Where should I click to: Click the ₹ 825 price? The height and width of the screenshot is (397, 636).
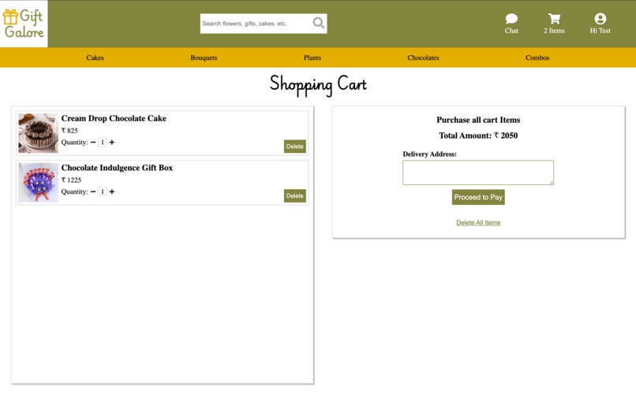(69, 131)
